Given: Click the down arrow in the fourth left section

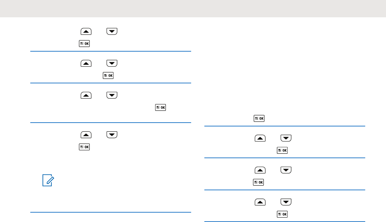Looking at the screenshot, I should 112,135.
